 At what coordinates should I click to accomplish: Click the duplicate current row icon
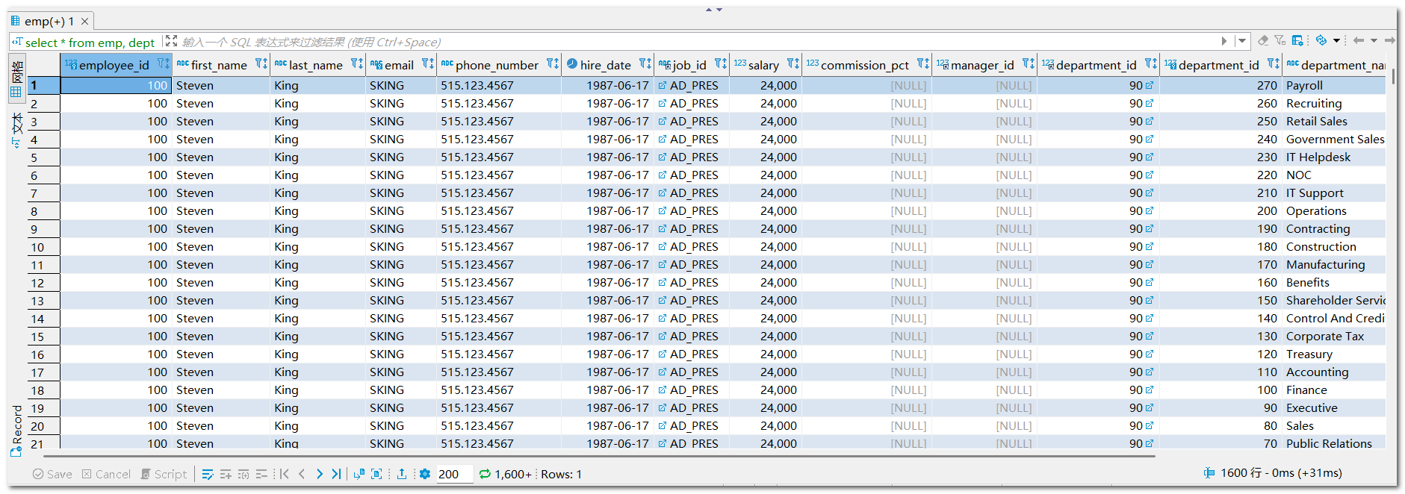click(244, 474)
